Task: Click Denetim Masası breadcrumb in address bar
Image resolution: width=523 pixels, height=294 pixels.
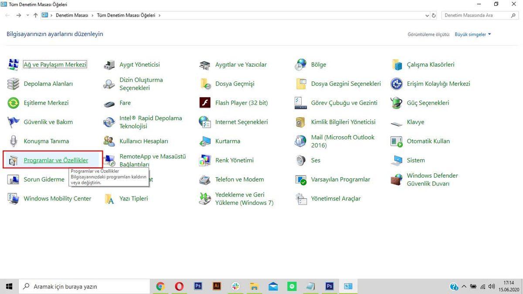Action: tap(72, 15)
